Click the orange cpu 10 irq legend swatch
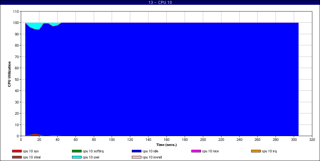 coord(256,151)
